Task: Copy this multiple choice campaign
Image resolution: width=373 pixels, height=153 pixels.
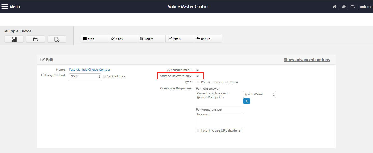Action: coord(123,39)
